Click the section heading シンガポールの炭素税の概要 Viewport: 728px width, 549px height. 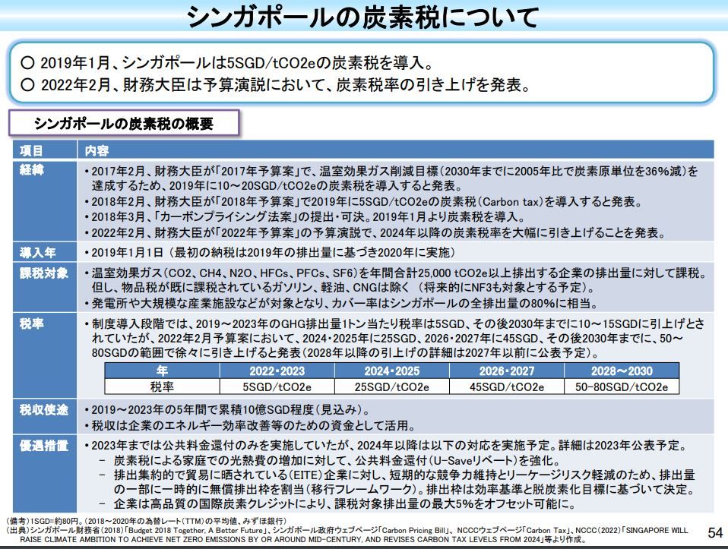pyautogui.click(x=124, y=124)
